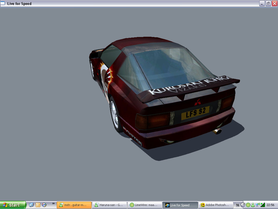This screenshot has width=278, height=209.
Task: Expand the quick launch overflow chevron
Action: 53,204
